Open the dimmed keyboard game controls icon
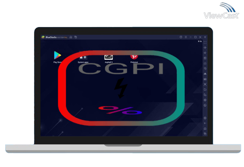This screenshot has height=167, width=244. point(205,63)
